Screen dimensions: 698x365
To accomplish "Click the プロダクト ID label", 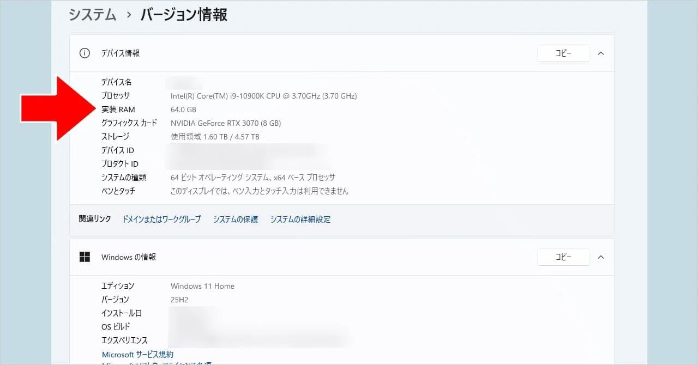I will [120, 164].
